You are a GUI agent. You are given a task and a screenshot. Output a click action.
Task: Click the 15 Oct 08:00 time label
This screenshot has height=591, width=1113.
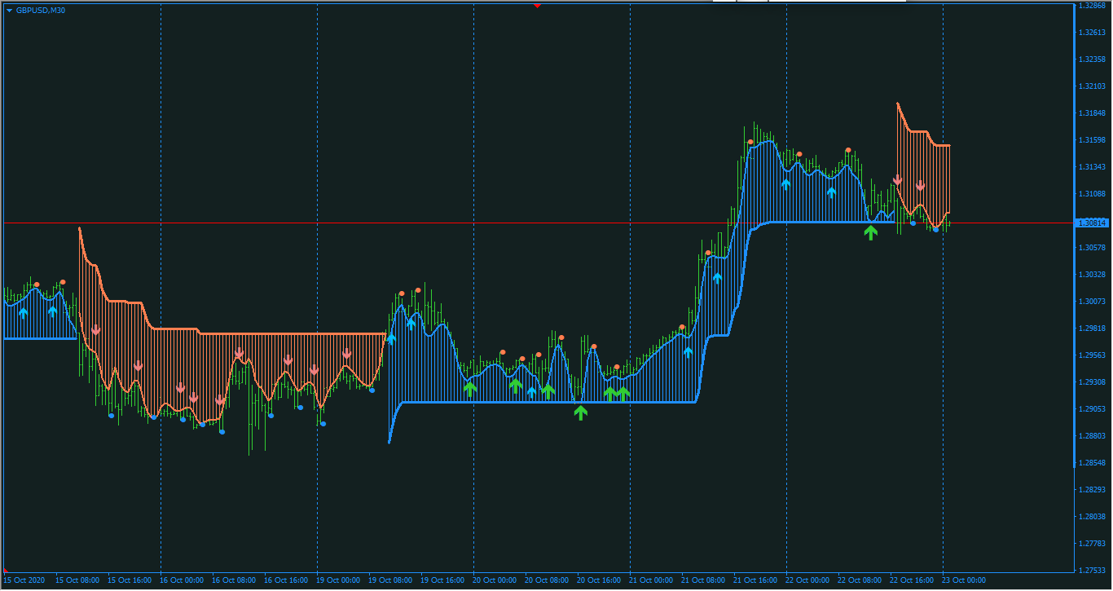77,580
